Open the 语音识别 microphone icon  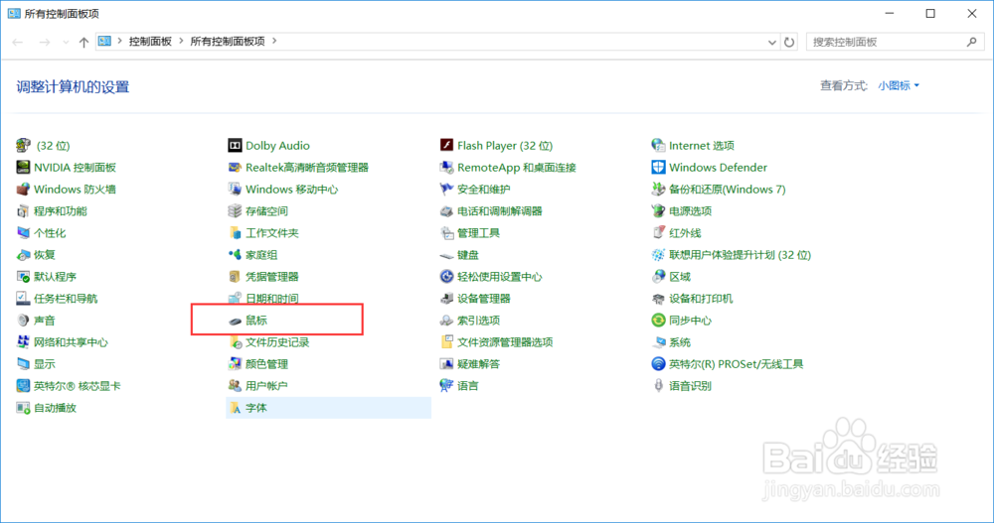(x=659, y=386)
